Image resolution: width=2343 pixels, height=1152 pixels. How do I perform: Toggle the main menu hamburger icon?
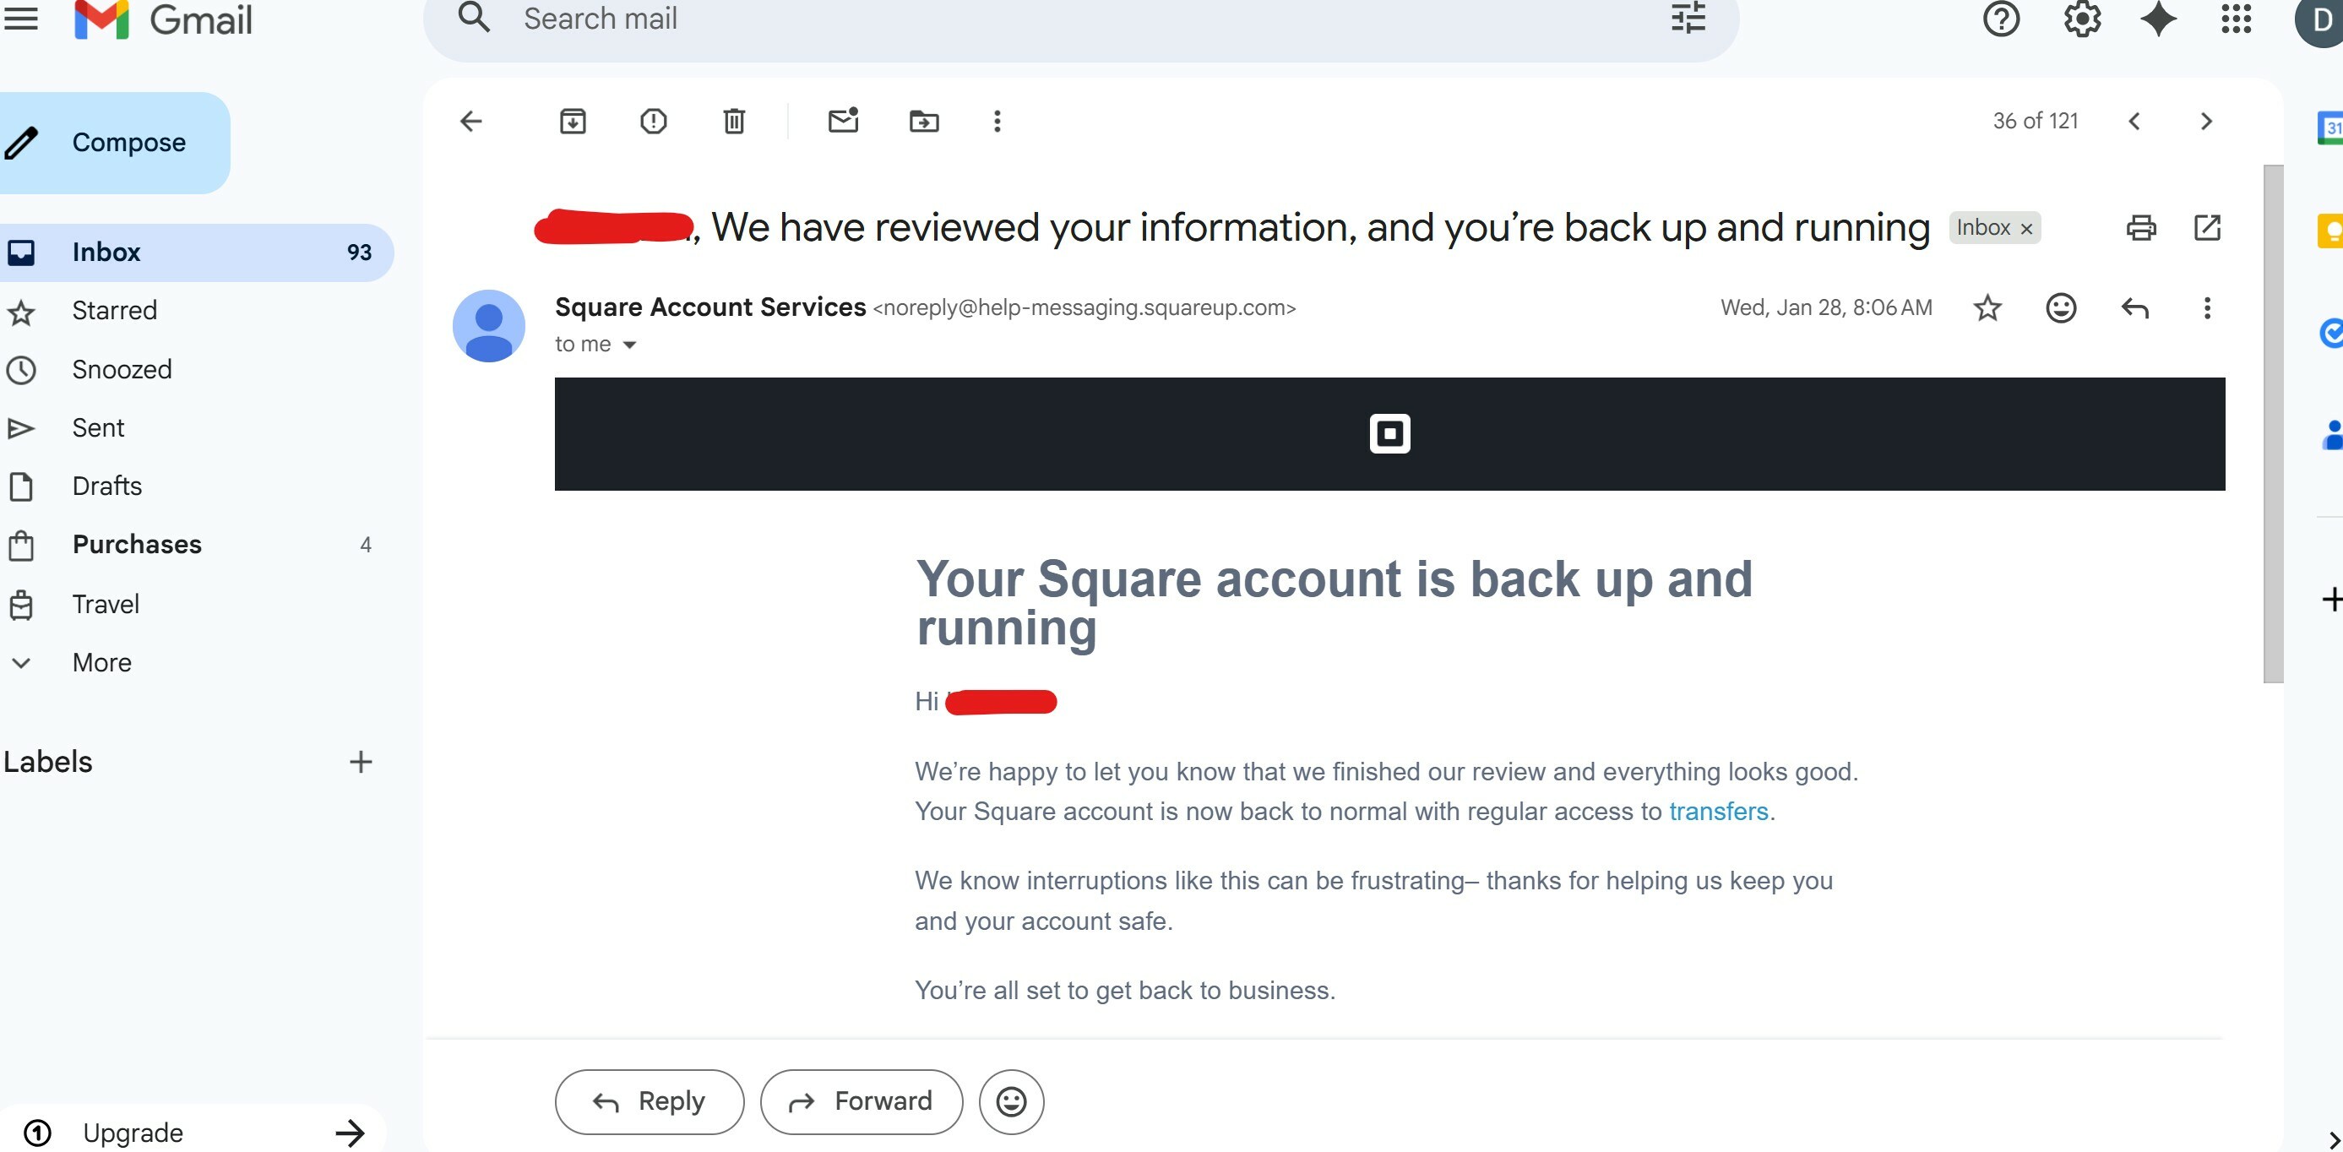click(21, 19)
